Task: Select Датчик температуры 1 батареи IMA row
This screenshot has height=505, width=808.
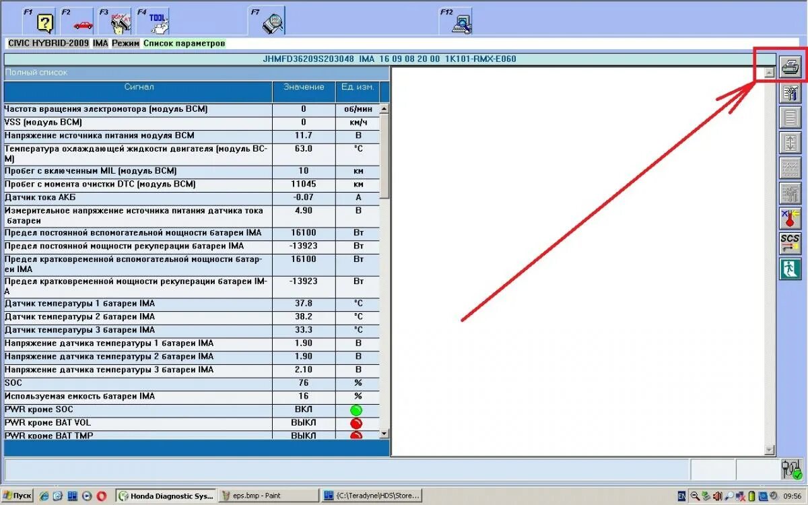Action: [192, 304]
